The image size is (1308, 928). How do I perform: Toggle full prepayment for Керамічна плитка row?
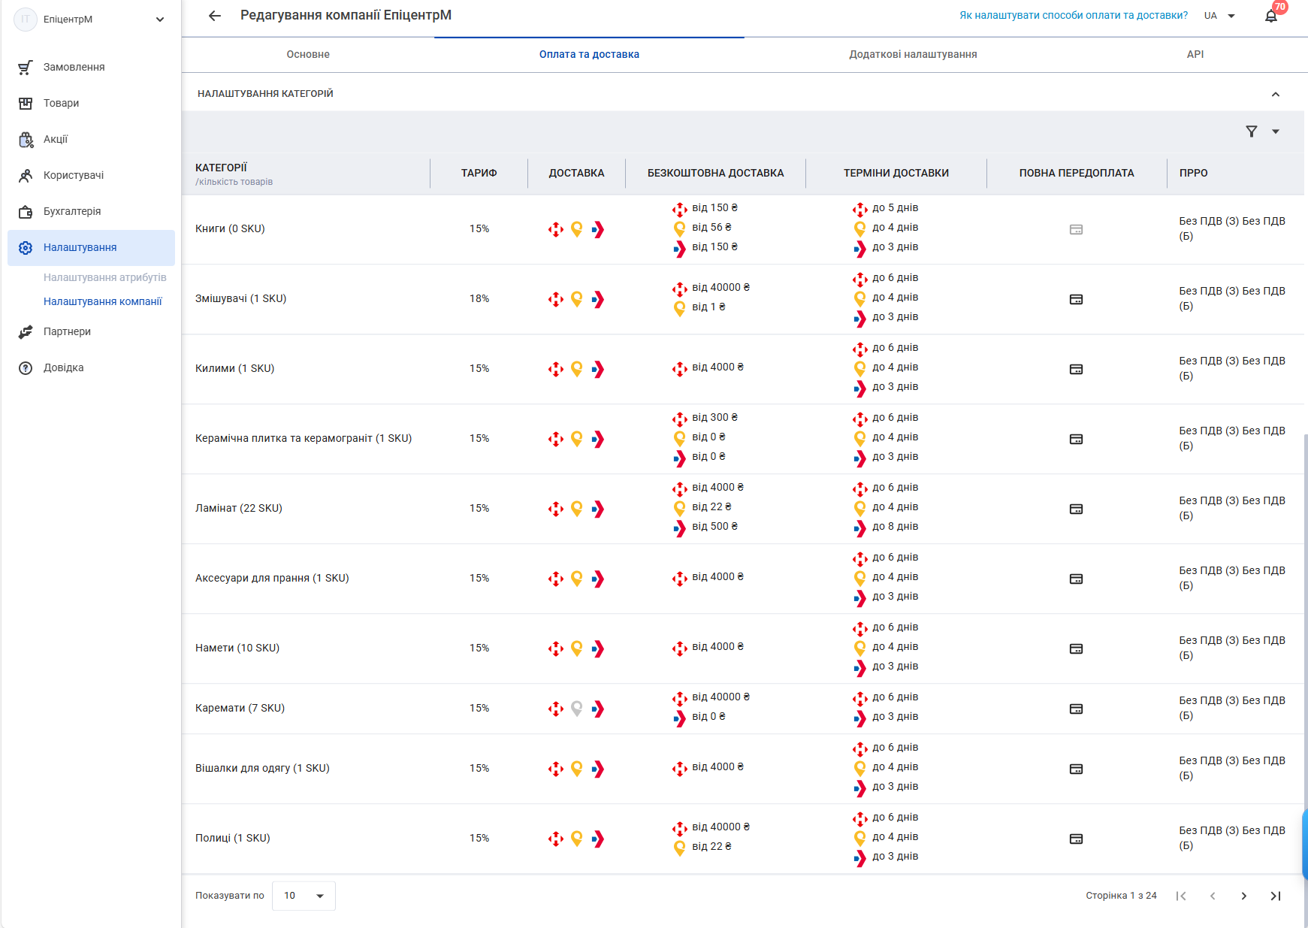(1077, 439)
